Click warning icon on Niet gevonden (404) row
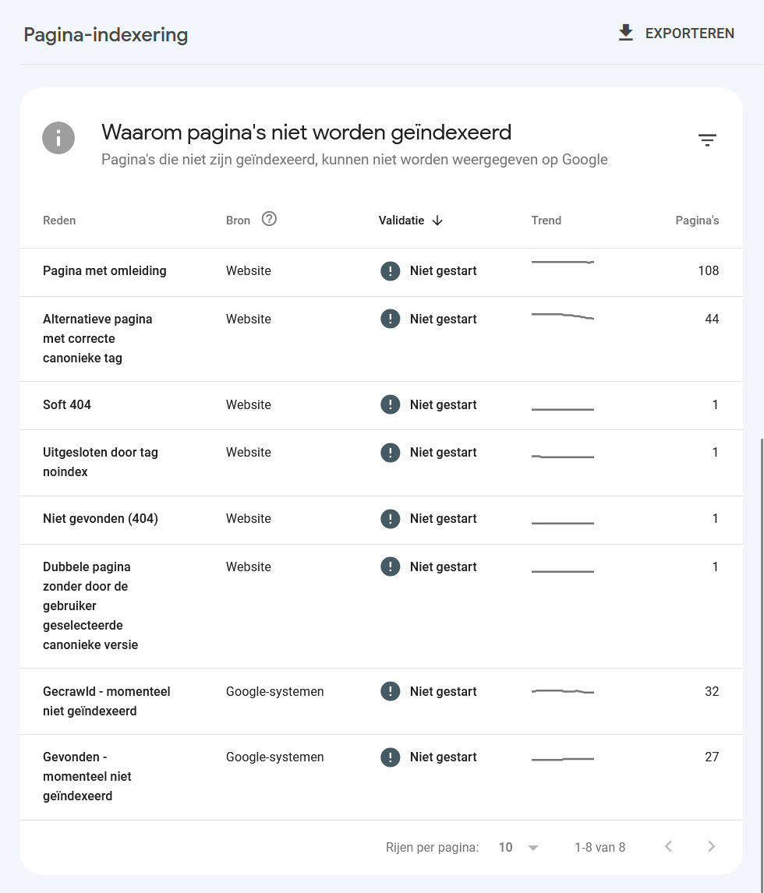This screenshot has width=764, height=893. coord(391,519)
